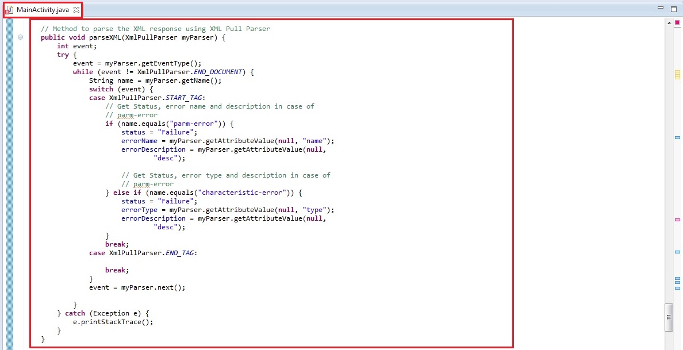The image size is (683, 350).
Task: Click the scrollbar up arrow
Action: (669, 22)
